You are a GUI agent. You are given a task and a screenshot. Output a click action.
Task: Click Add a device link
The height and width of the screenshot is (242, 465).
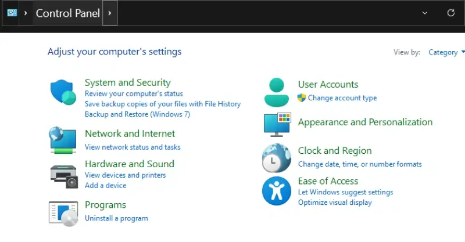(106, 186)
